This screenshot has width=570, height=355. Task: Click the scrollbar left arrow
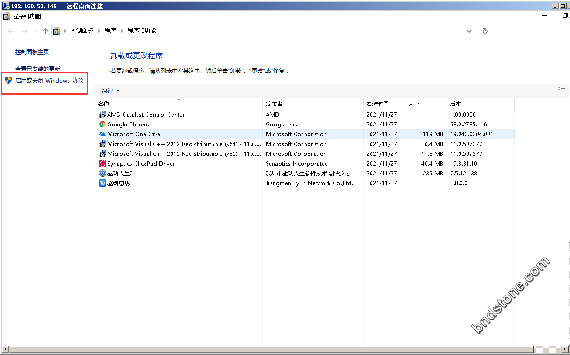tap(6, 349)
